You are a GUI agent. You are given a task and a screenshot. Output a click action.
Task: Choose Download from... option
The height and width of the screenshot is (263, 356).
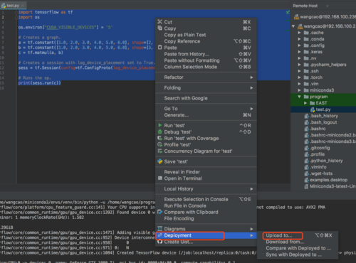(298, 242)
